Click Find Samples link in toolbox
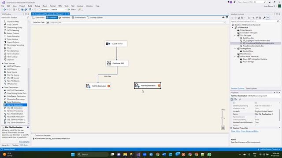 [x=24, y=142]
